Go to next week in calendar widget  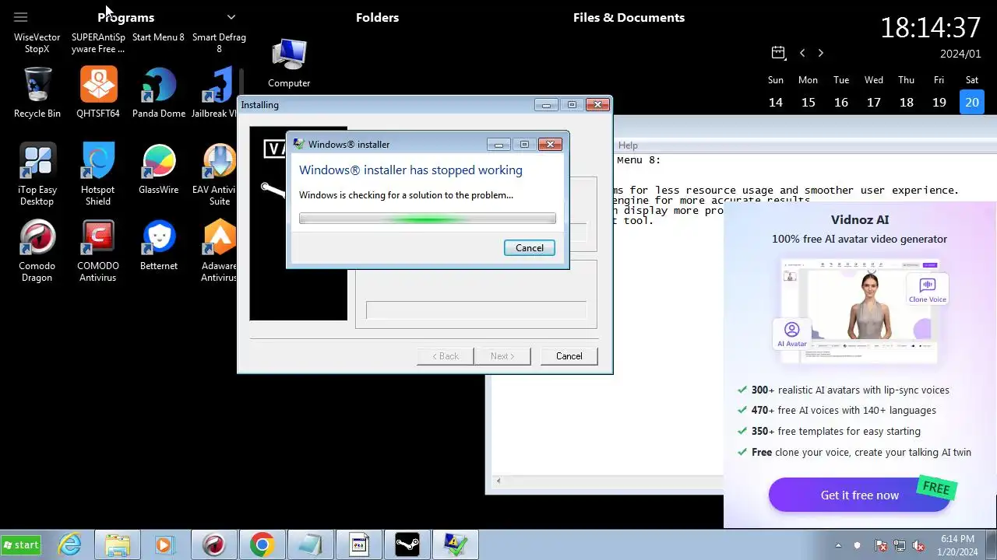tap(820, 53)
